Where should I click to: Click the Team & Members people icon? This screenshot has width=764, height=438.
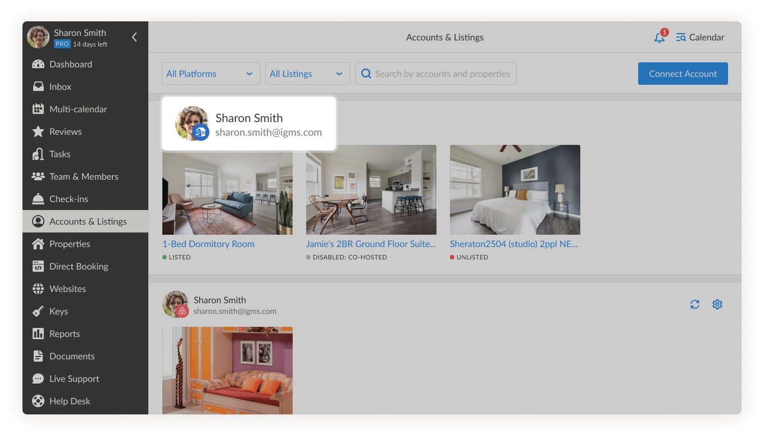pyautogui.click(x=38, y=176)
